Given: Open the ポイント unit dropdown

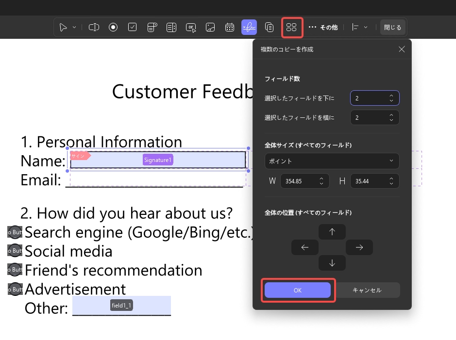Looking at the screenshot, I should [x=332, y=161].
